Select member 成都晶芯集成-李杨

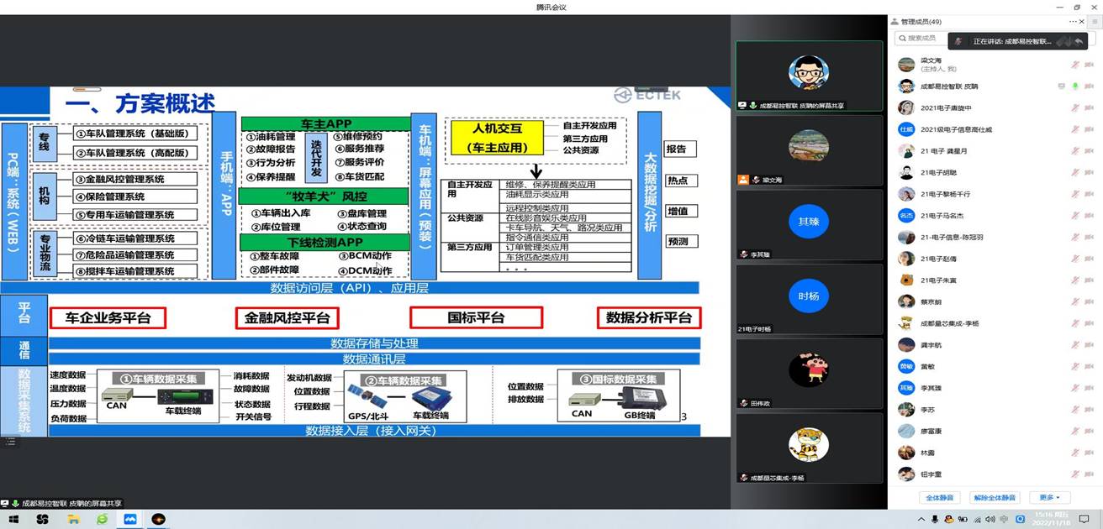995,323
